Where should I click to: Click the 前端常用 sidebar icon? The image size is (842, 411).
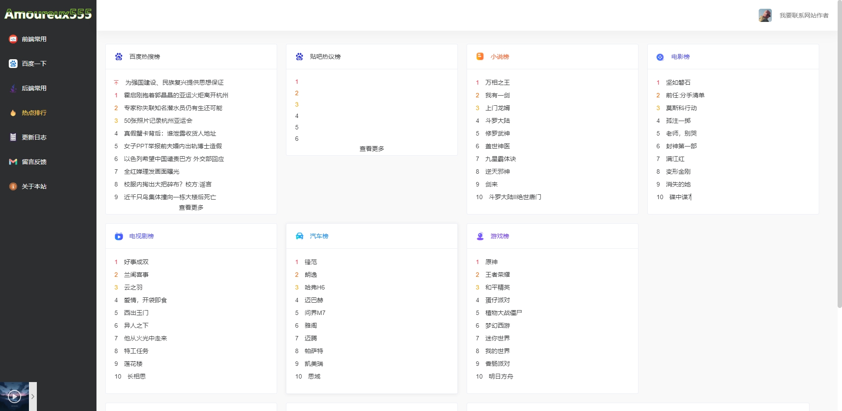(13, 39)
